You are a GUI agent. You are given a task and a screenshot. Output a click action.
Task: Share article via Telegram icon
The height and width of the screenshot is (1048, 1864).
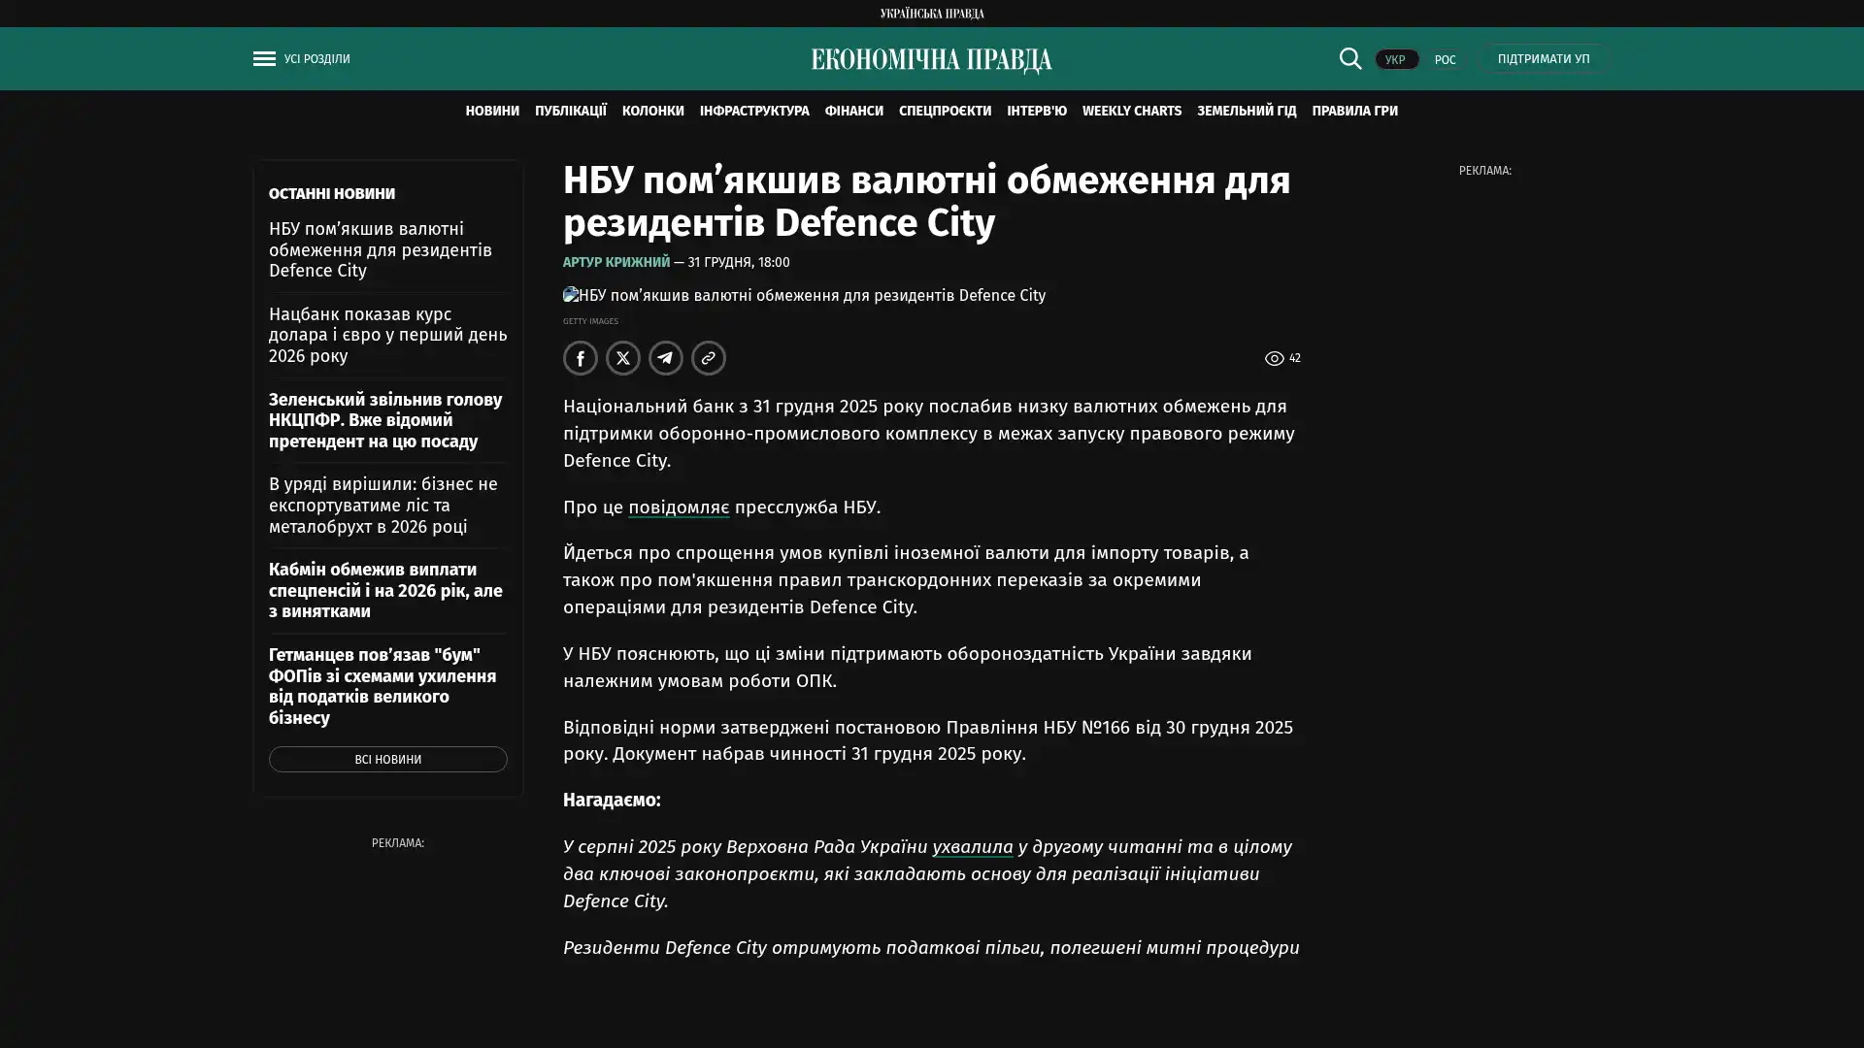[x=665, y=358]
